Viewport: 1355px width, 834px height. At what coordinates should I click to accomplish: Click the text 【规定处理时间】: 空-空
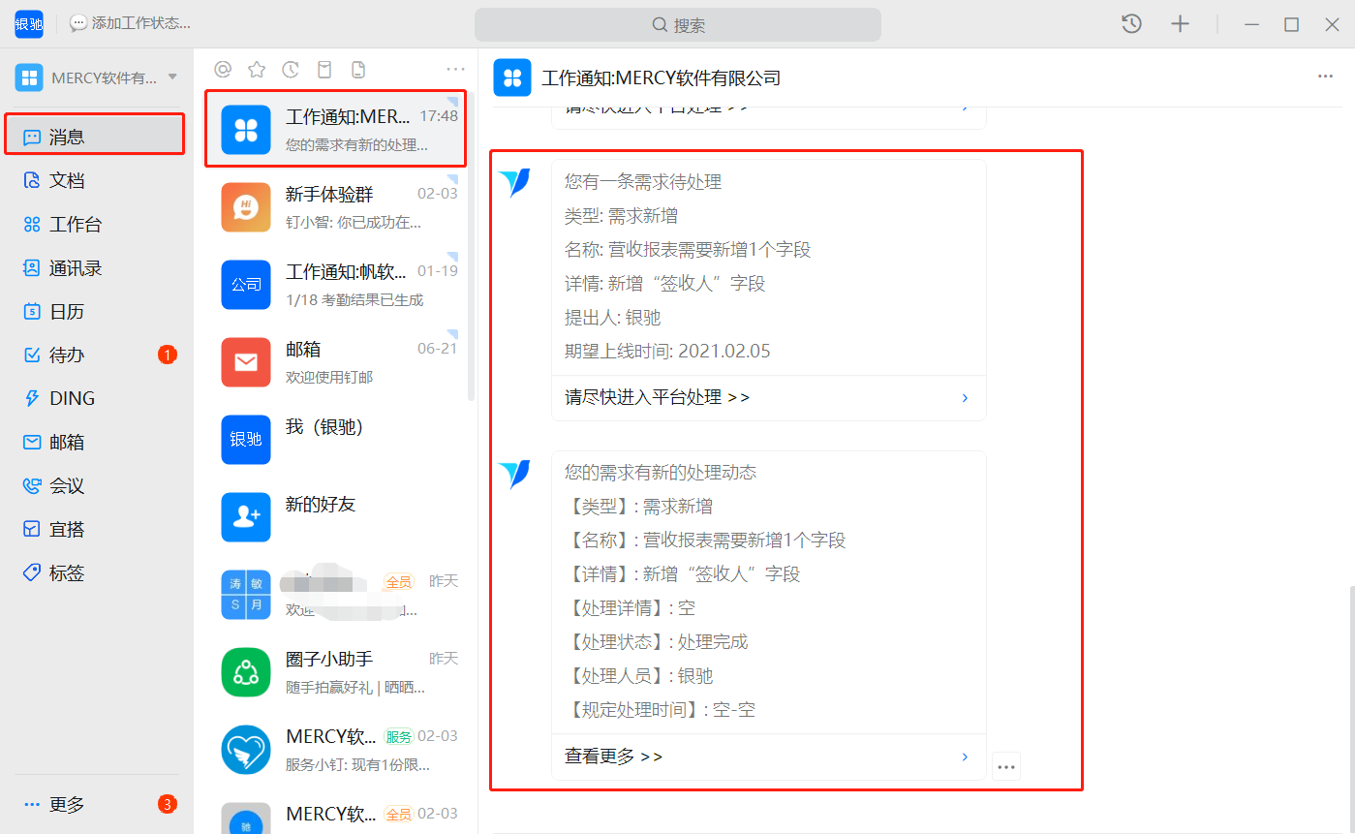coord(661,710)
